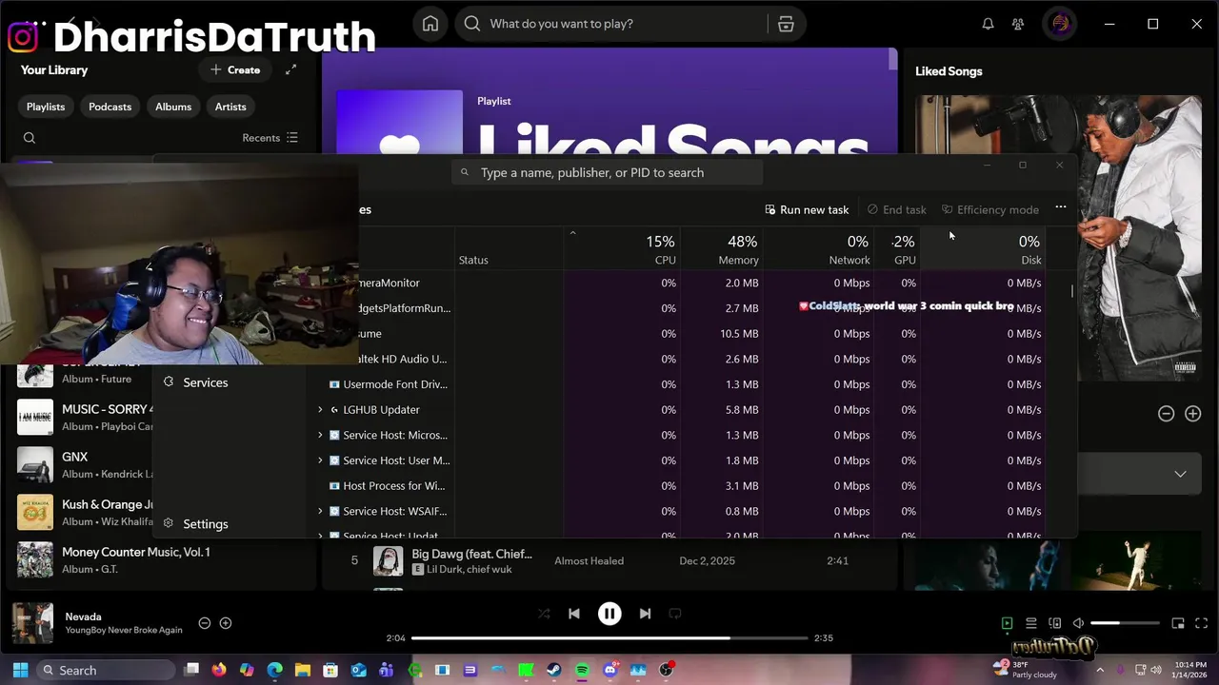Open YoungBoy Never Broke Again artist link
The width and height of the screenshot is (1219, 685).
coord(124,630)
